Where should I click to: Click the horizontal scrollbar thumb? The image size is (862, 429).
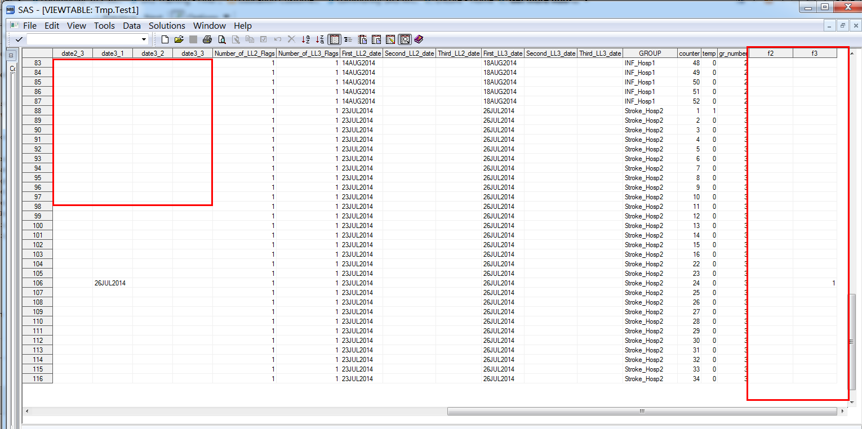point(642,412)
